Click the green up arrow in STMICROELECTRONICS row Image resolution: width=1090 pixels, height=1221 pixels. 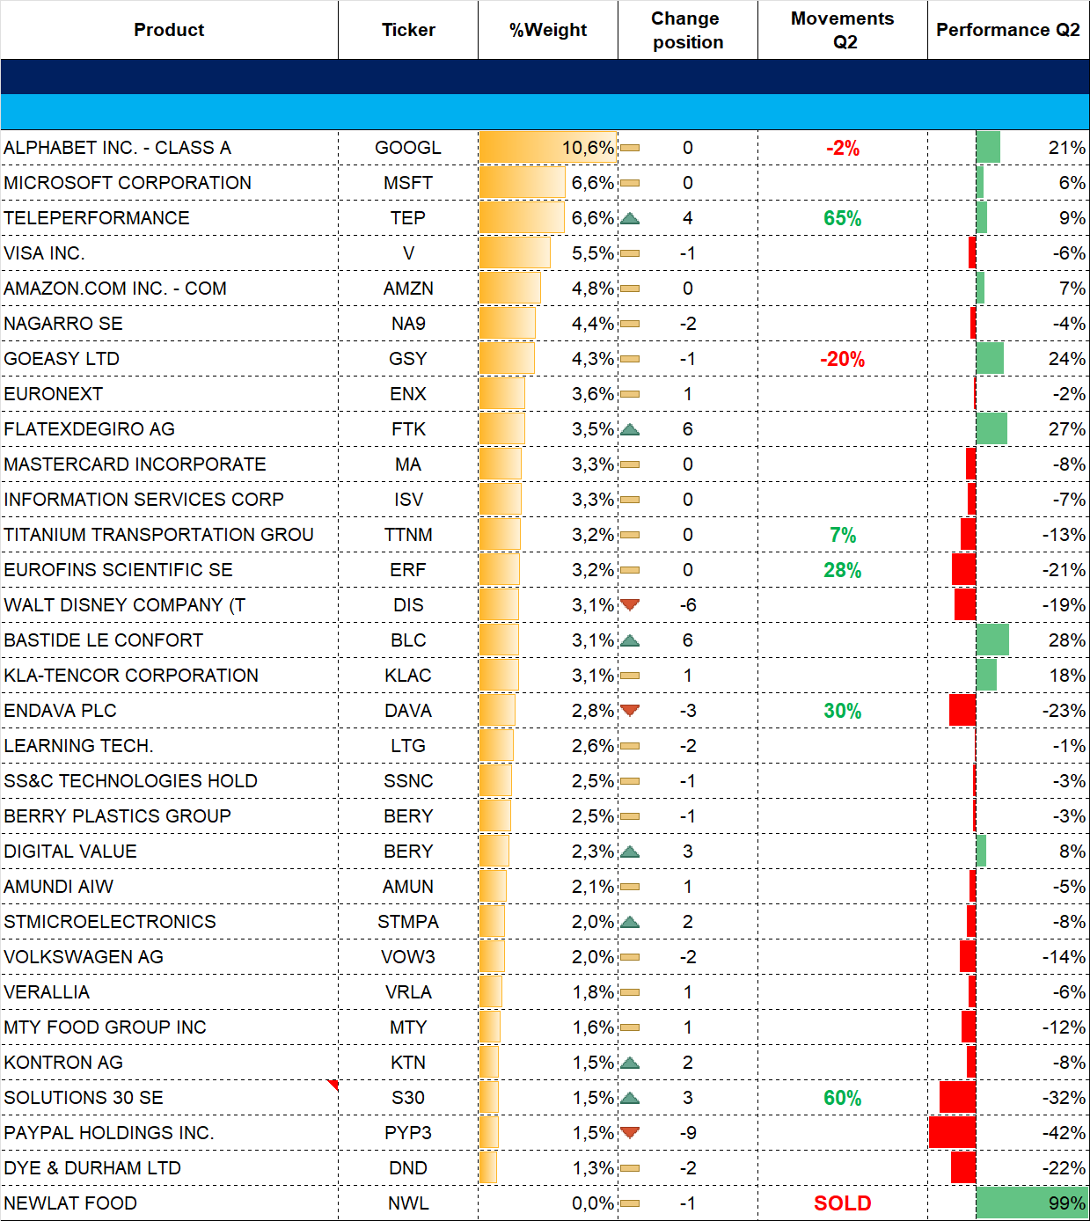630,922
